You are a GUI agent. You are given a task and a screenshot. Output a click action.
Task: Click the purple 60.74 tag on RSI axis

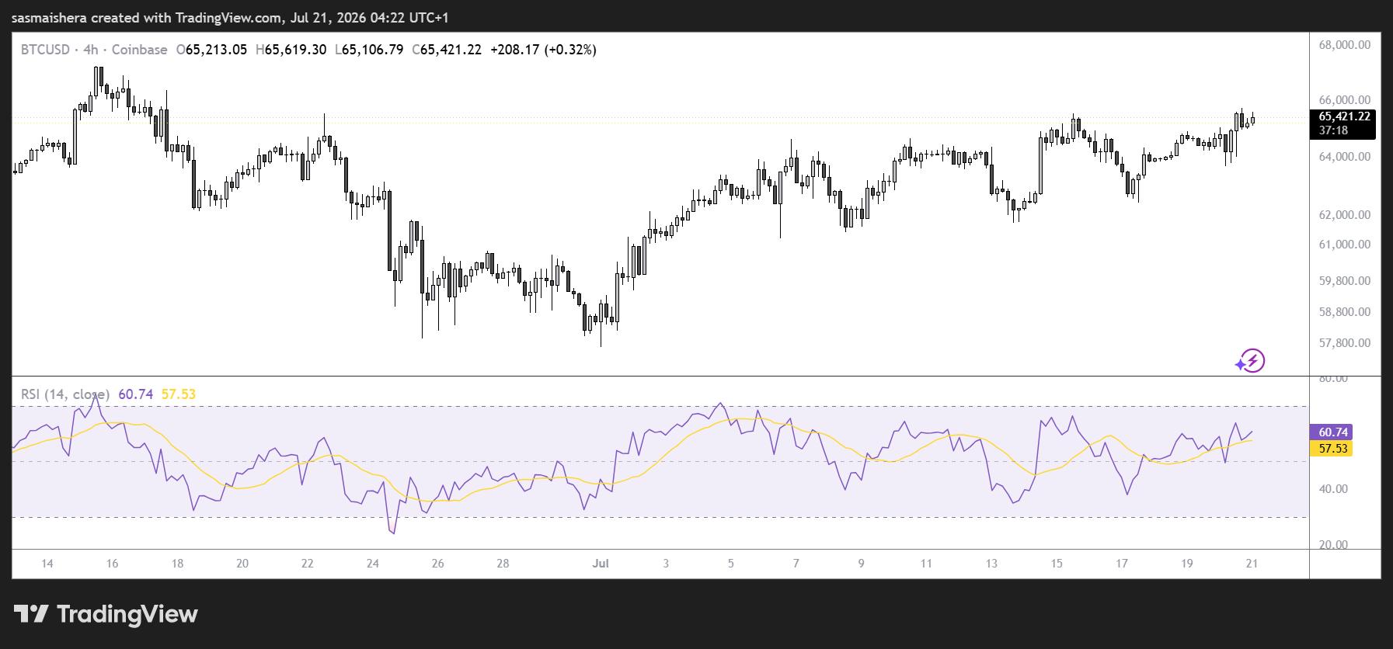click(x=1332, y=432)
